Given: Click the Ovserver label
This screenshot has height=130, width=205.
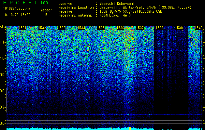Looking at the screenshot, I should coord(66,4).
